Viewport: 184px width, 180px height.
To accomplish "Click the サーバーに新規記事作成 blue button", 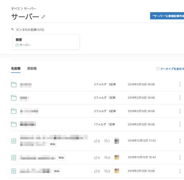I will click(167, 16).
